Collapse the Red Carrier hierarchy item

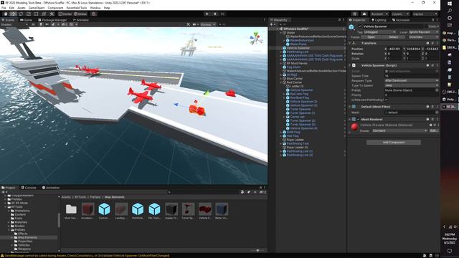click(281, 82)
